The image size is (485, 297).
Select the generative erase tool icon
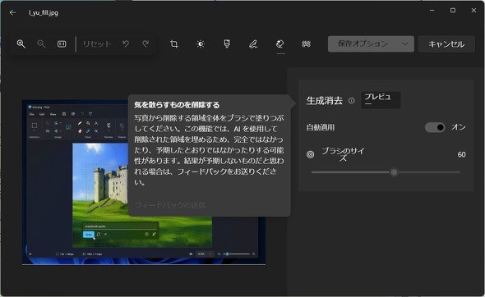pyautogui.click(x=280, y=44)
